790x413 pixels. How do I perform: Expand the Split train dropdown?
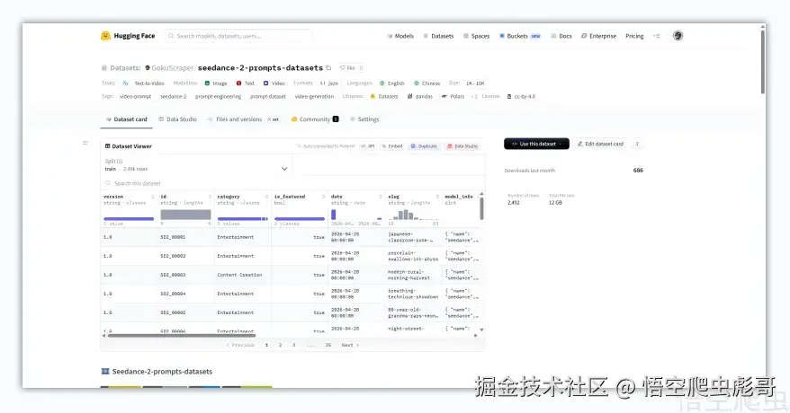click(x=196, y=165)
